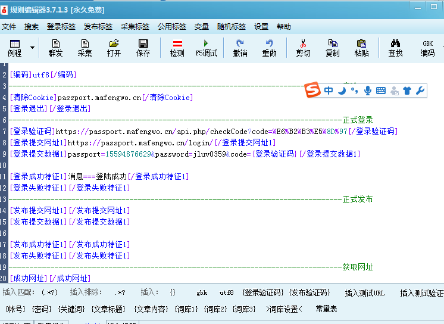Click the [登录成功特征1] opening tag
Viewport: 444px width, 324px height.
tap(39, 177)
